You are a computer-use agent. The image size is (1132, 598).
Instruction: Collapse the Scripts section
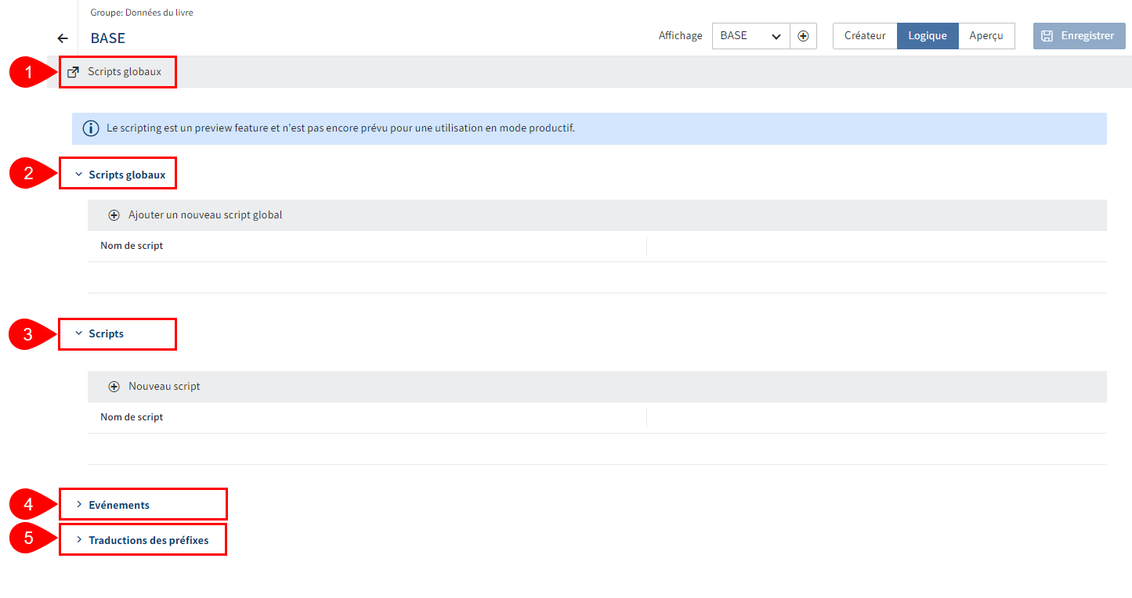pyautogui.click(x=78, y=333)
